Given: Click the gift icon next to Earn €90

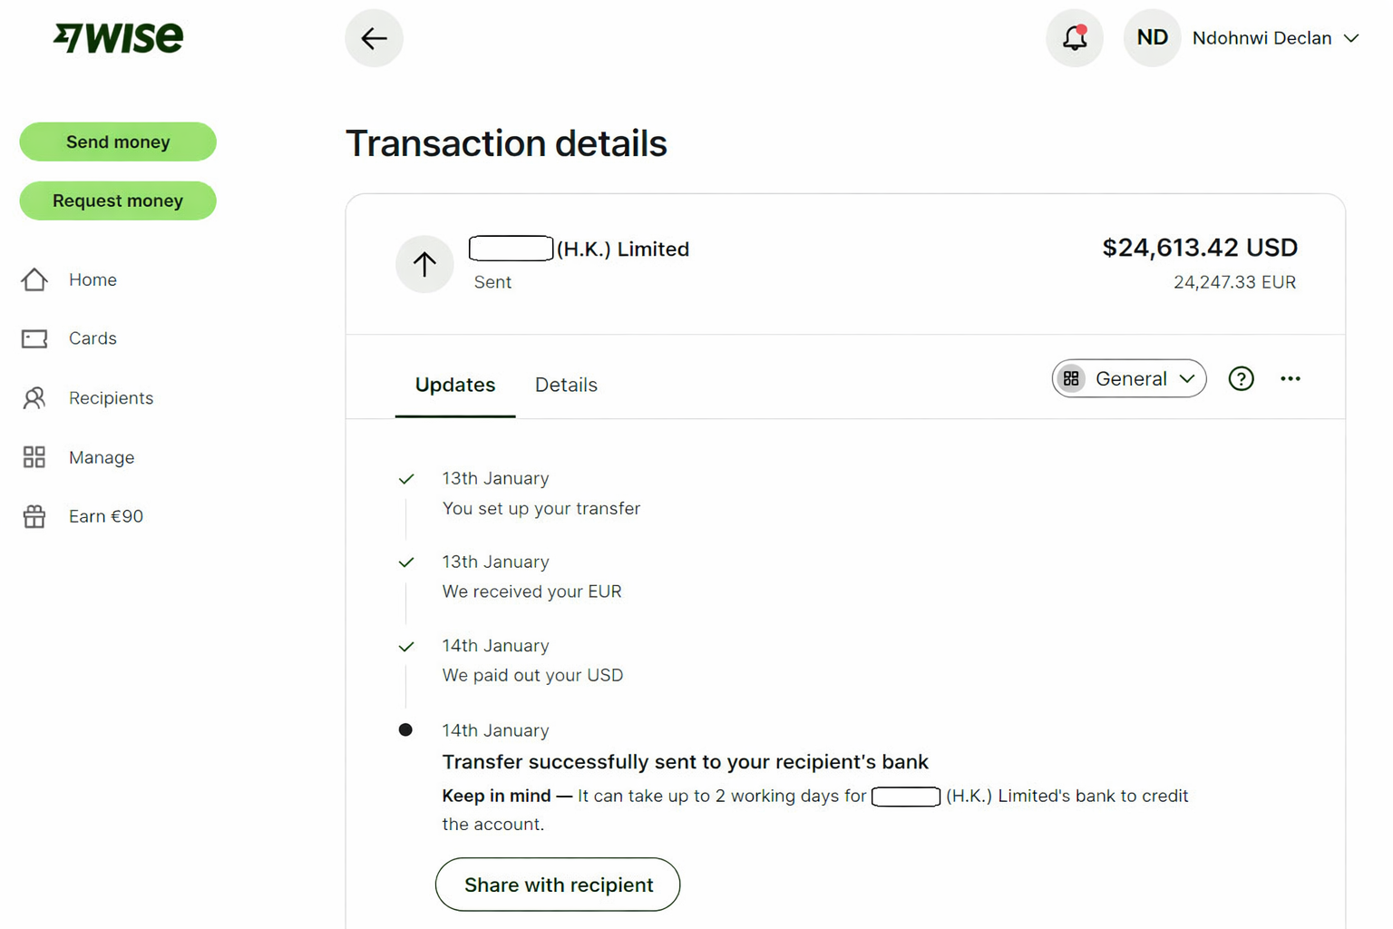Looking at the screenshot, I should [34, 515].
